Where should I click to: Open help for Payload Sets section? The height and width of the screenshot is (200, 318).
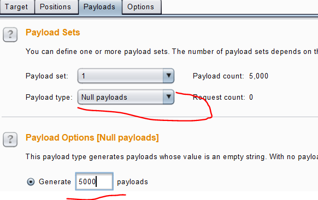click(x=10, y=34)
